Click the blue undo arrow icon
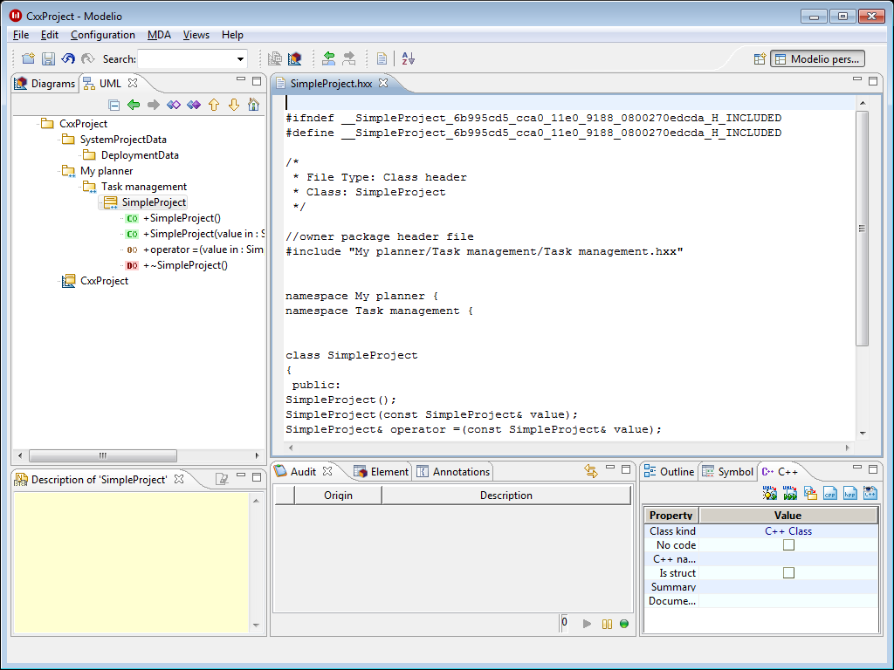Viewport: 894px width, 670px height. point(68,58)
